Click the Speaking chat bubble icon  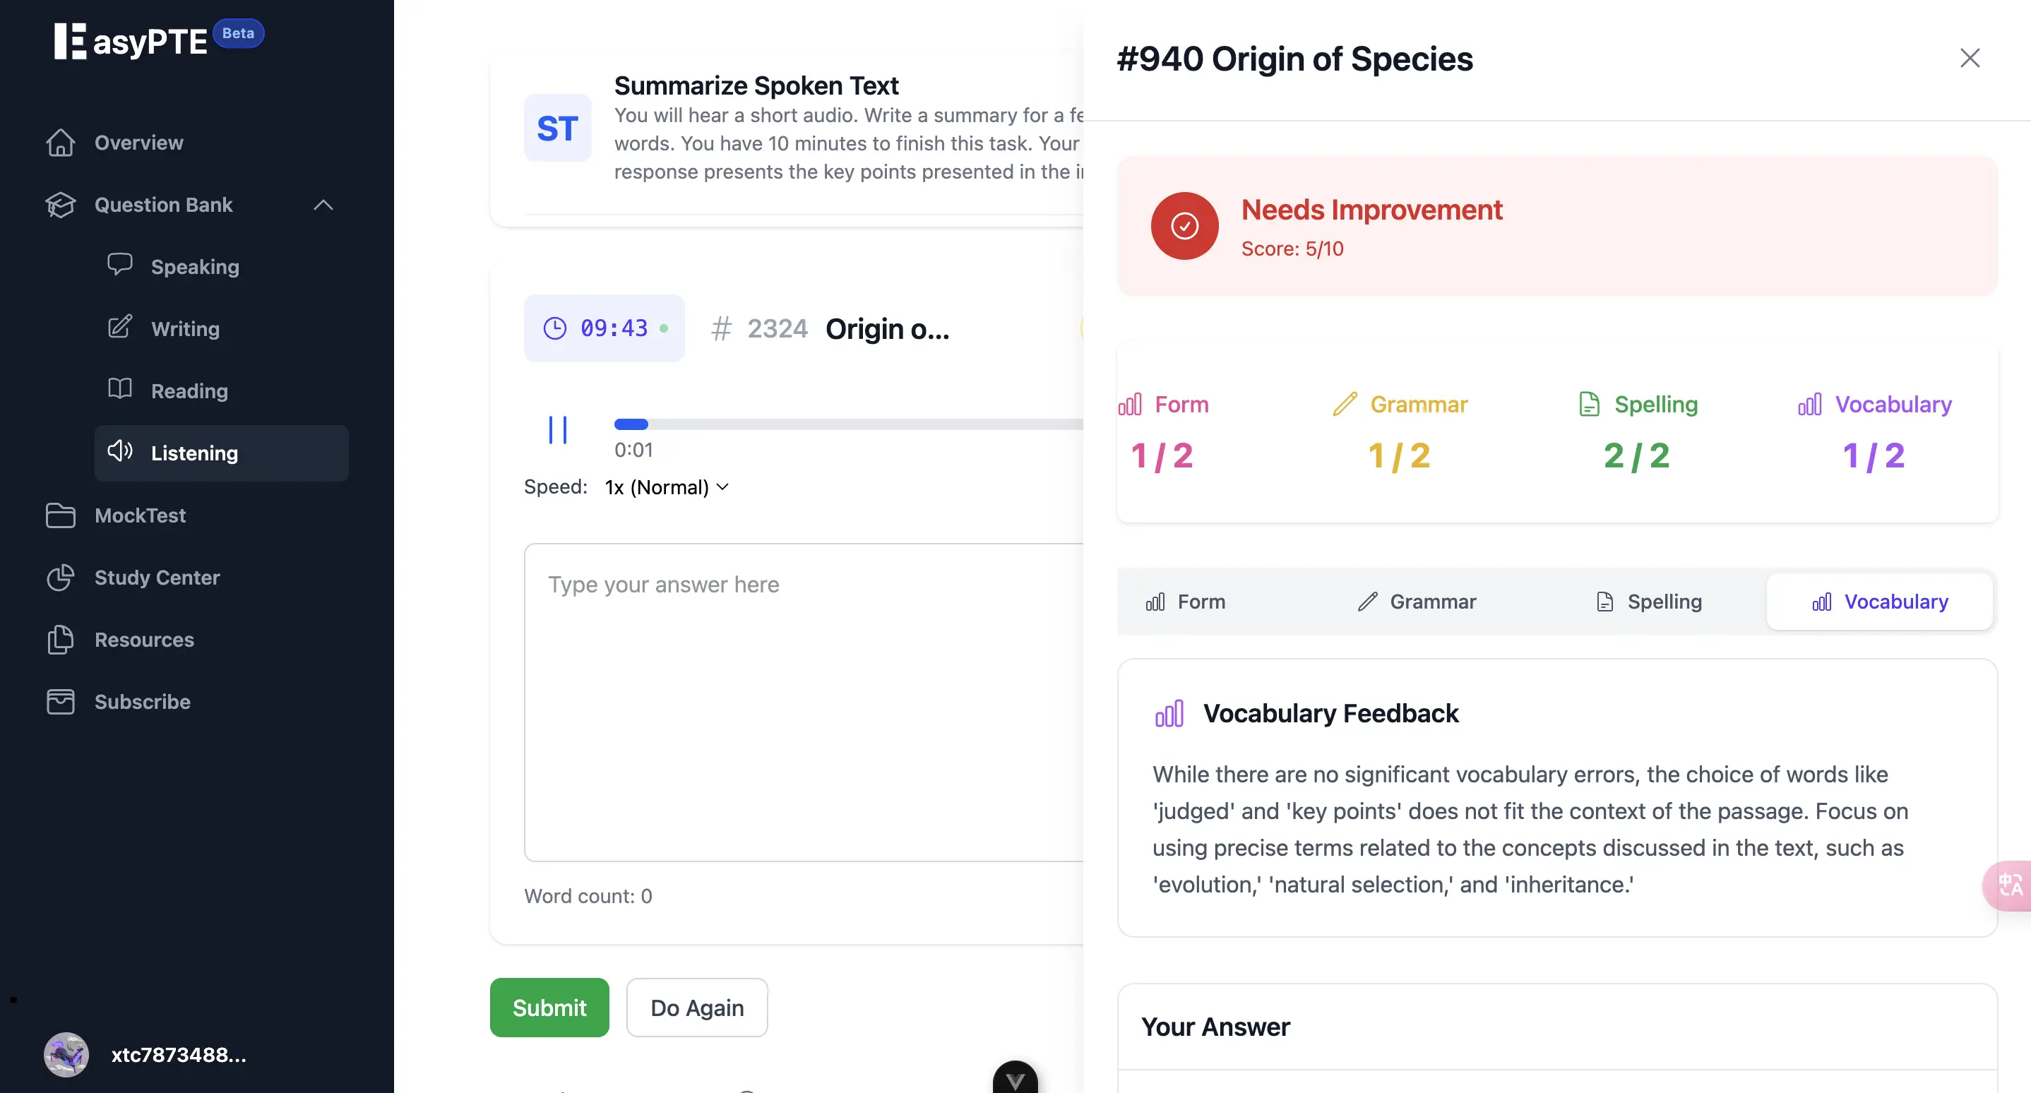(x=120, y=265)
